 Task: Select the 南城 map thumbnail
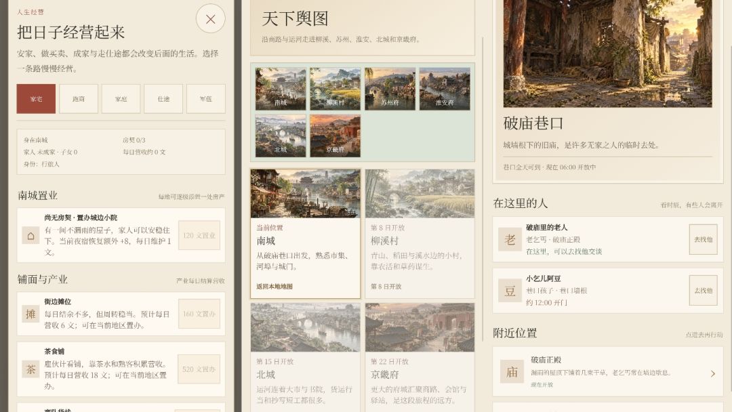click(281, 89)
